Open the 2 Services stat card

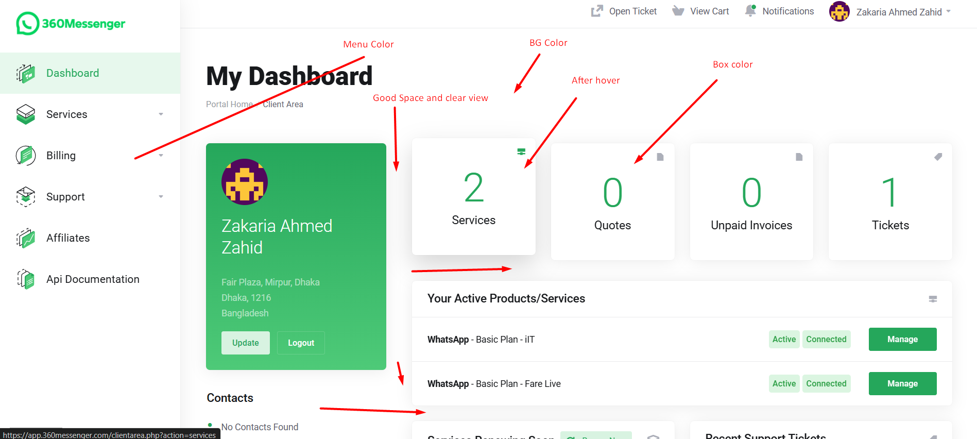pos(474,196)
